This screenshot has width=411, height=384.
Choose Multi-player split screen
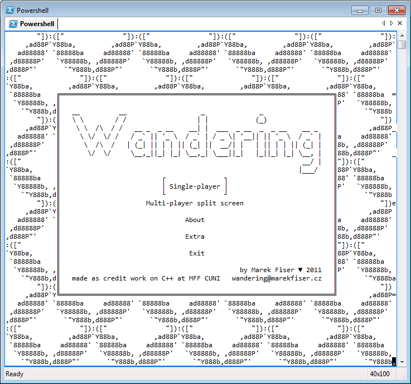195,203
